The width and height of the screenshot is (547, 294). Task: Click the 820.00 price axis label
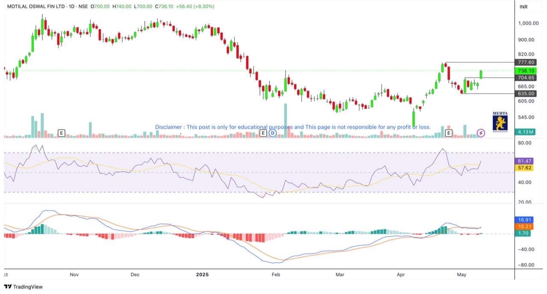[x=527, y=54]
